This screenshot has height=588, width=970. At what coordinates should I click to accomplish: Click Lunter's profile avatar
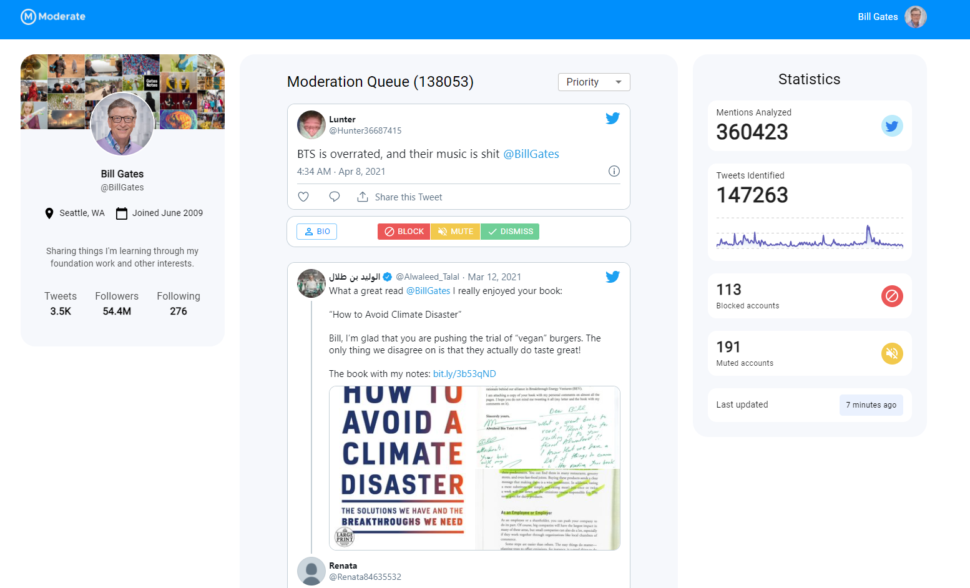[311, 125]
